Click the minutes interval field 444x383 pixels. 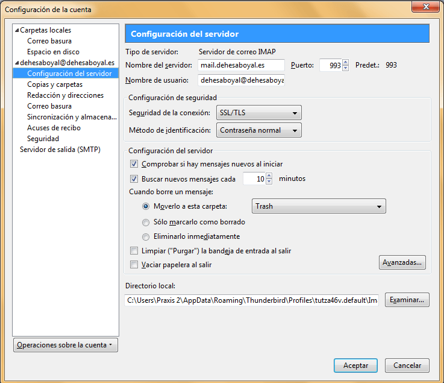click(x=255, y=179)
